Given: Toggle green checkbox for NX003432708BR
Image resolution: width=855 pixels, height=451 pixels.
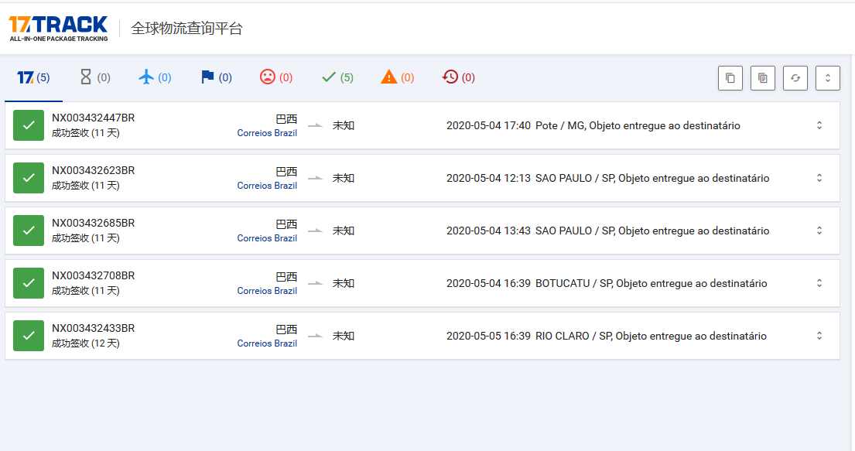Looking at the screenshot, I should [29, 283].
